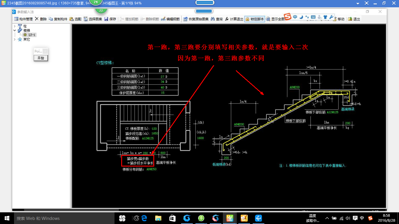399x224 pixels.
Task: Open Microsoft Edge from taskbar
Action: (x=144, y=218)
